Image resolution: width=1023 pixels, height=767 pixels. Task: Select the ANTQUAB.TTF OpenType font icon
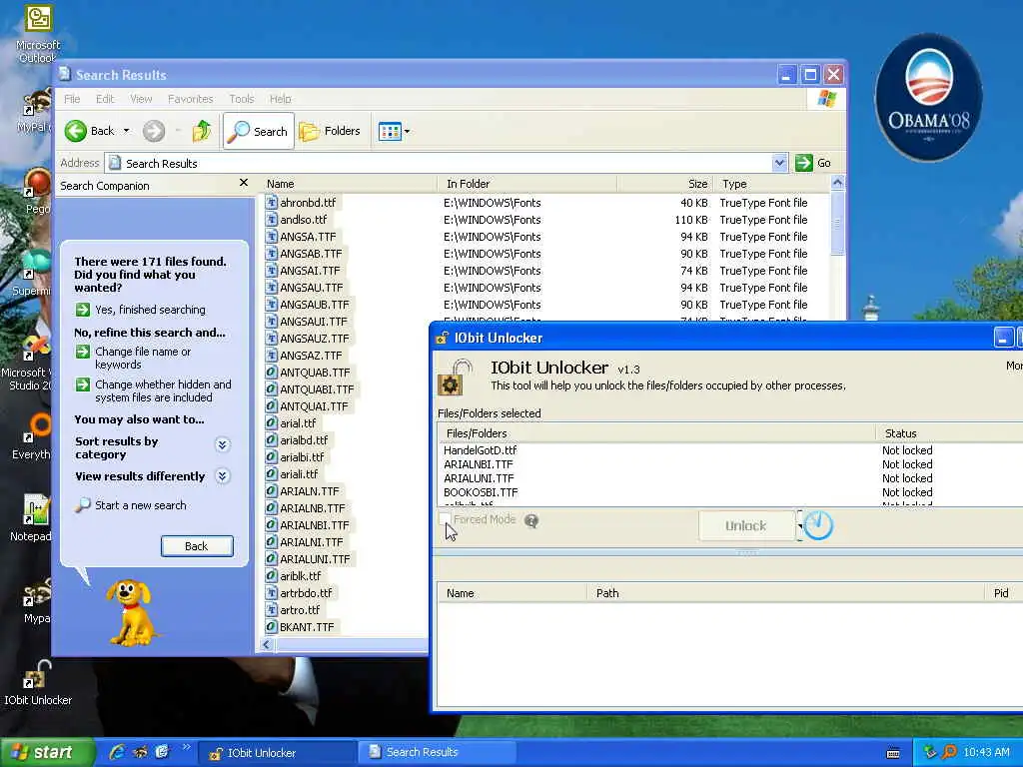pyautogui.click(x=272, y=373)
